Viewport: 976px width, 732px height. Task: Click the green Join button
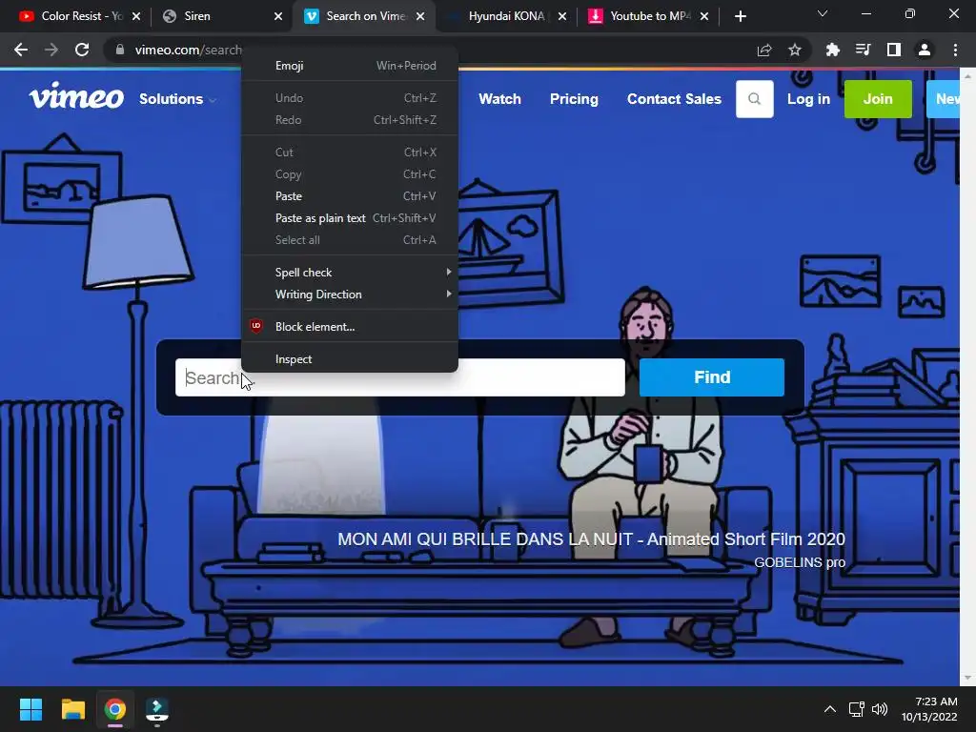click(x=878, y=99)
